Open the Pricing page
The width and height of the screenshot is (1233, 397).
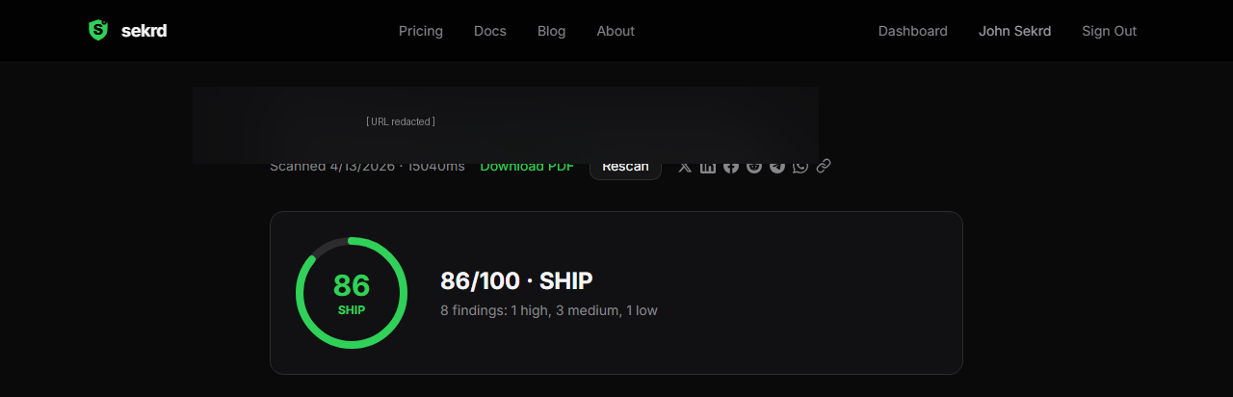pyautogui.click(x=421, y=31)
